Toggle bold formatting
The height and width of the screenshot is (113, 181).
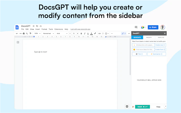[x=81, y=34]
